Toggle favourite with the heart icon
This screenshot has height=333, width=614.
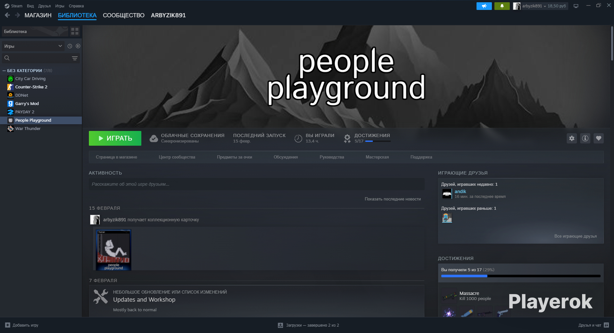coord(599,138)
